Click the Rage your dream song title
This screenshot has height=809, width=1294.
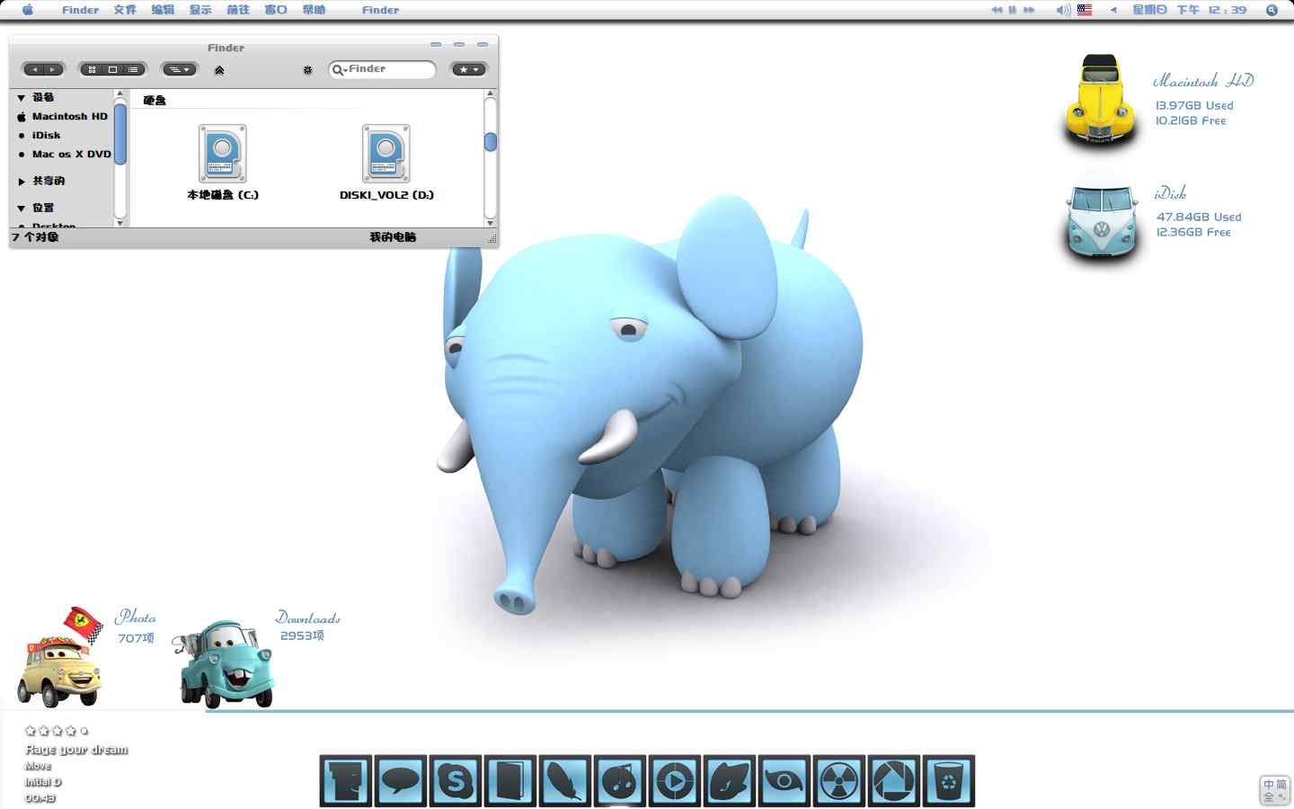tap(76, 749)
